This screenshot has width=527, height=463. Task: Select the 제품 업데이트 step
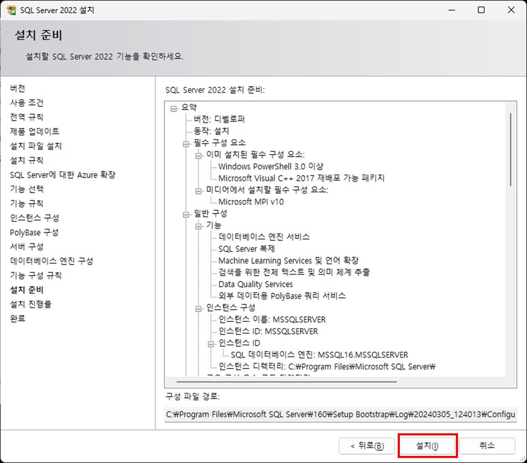(35, 131)
